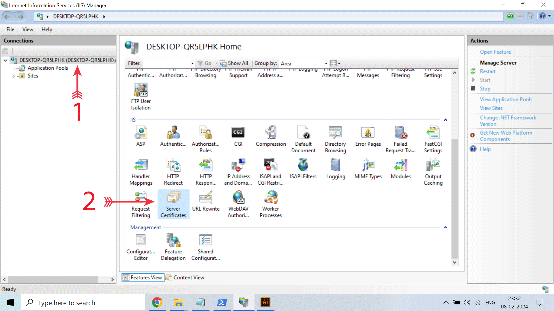Open Worker Processes feature
This screenshot has height=311, width=554.
click(271, 204)
